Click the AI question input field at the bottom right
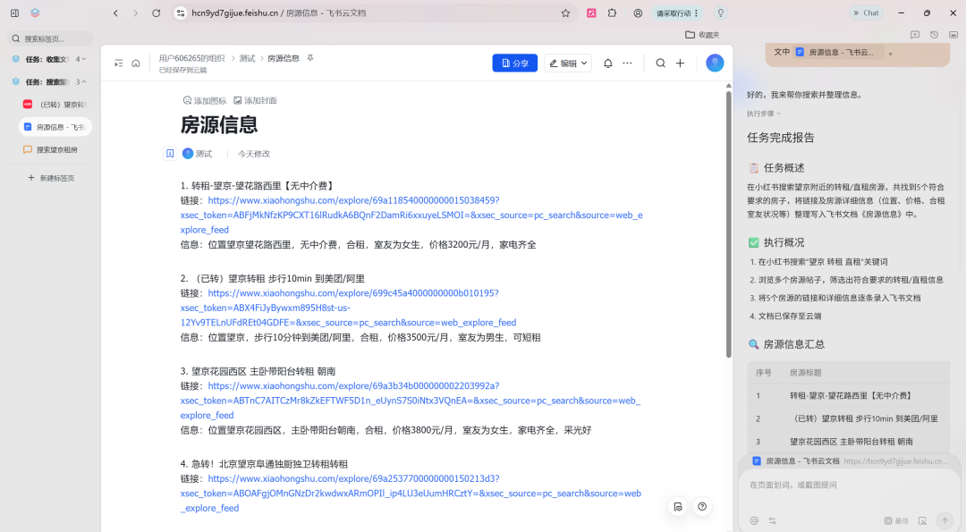This screenshot has height=532, width=966. click(x=841, y=483)
